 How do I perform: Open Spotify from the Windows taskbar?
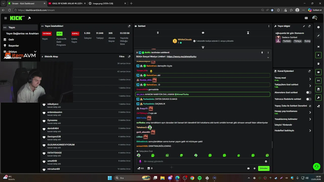click(x=199, y=178)
